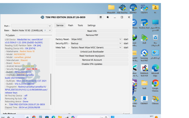189x118 pixels.
Task: Click the Elapsed Time 00:54 line
Action: coord(22,107)
